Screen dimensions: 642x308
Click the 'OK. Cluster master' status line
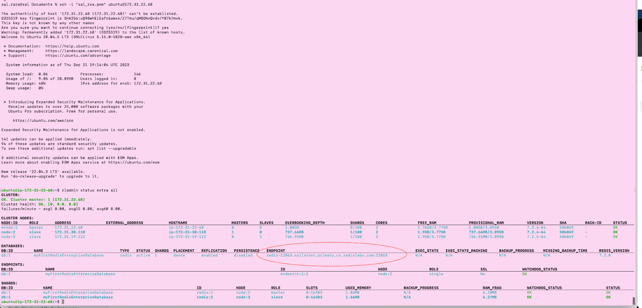(43, 199)
